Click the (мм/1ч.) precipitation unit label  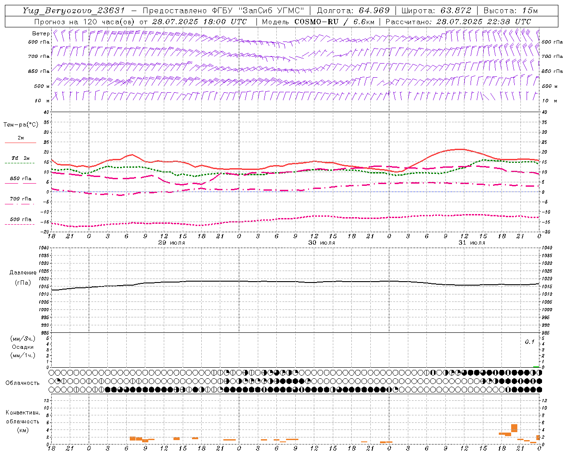point(23,355)
